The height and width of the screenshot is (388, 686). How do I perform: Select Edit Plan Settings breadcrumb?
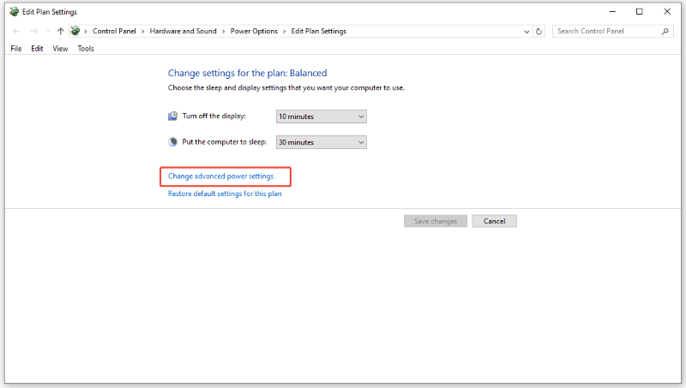coord(318,31)
